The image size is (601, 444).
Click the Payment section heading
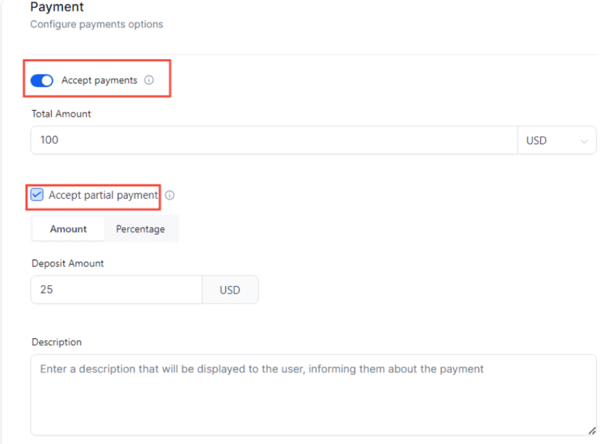pyautogui.click(x=57, y=8)
